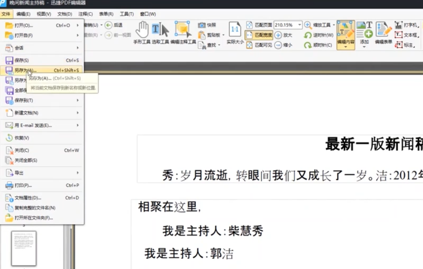Open the zoom percentage dropdown

pyautogui.click(x=300, y=24)
